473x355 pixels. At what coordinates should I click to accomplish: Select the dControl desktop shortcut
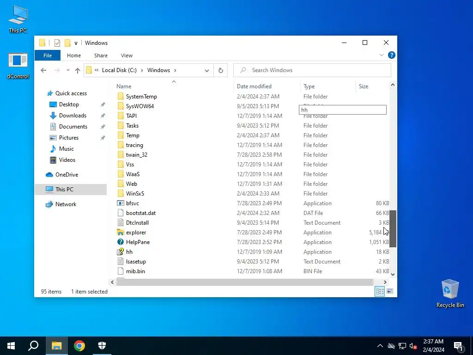[x=18, y=66]
